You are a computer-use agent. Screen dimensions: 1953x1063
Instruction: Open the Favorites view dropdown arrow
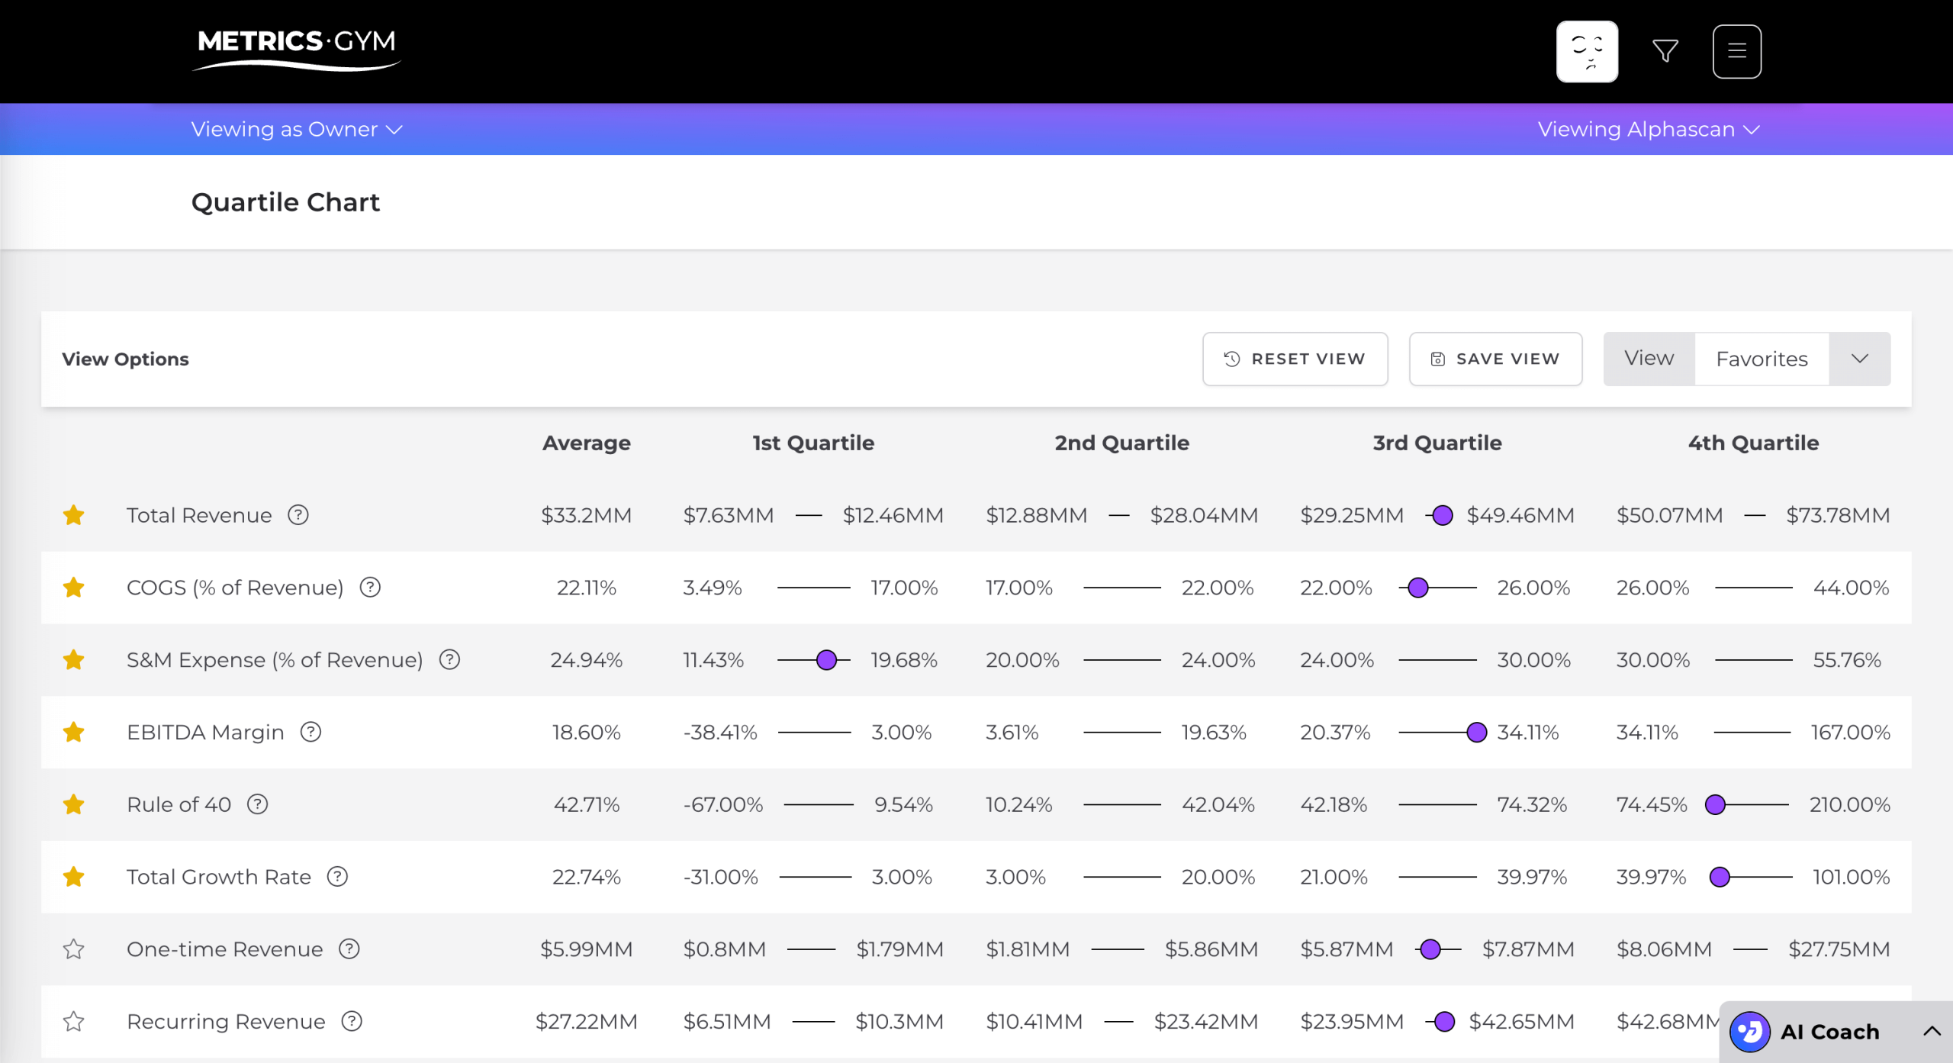1859,359
